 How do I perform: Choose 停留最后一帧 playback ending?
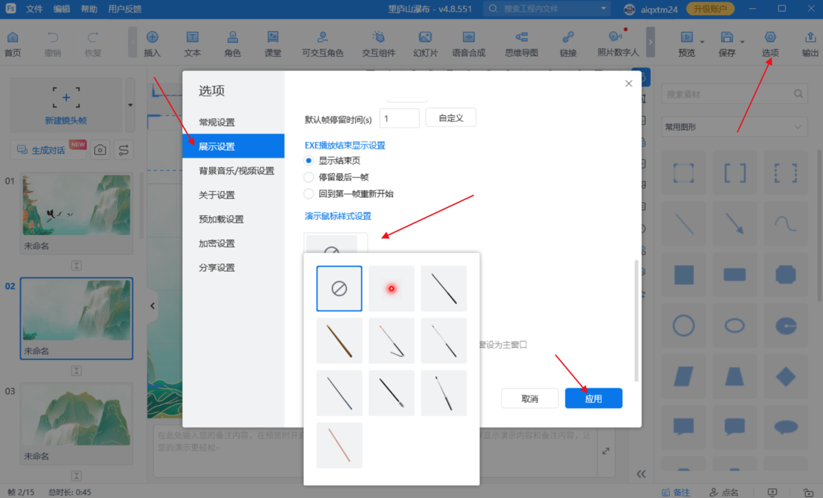click(309, 177)
